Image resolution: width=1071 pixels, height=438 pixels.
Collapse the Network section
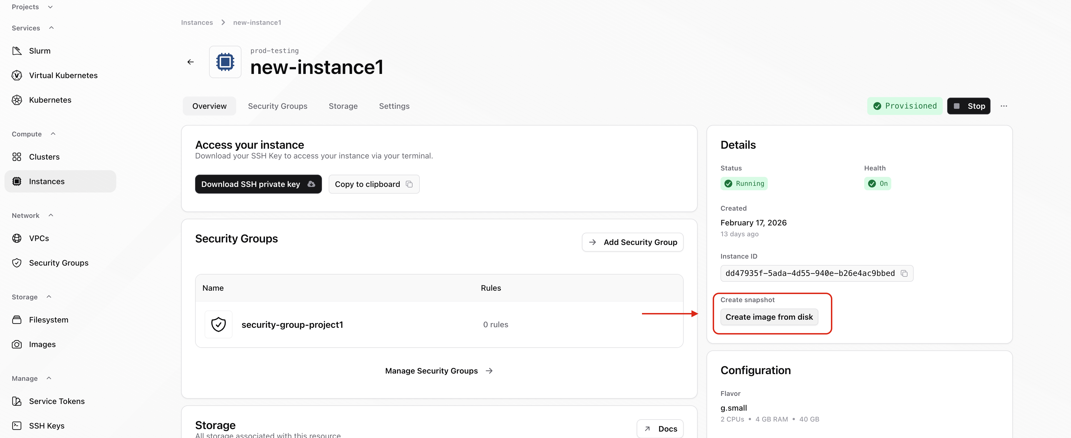pos(51,215)
